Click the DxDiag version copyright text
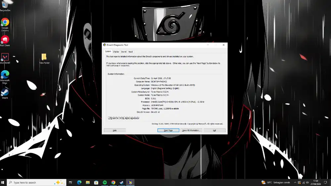331x186 pixels. tap(187, 124)
